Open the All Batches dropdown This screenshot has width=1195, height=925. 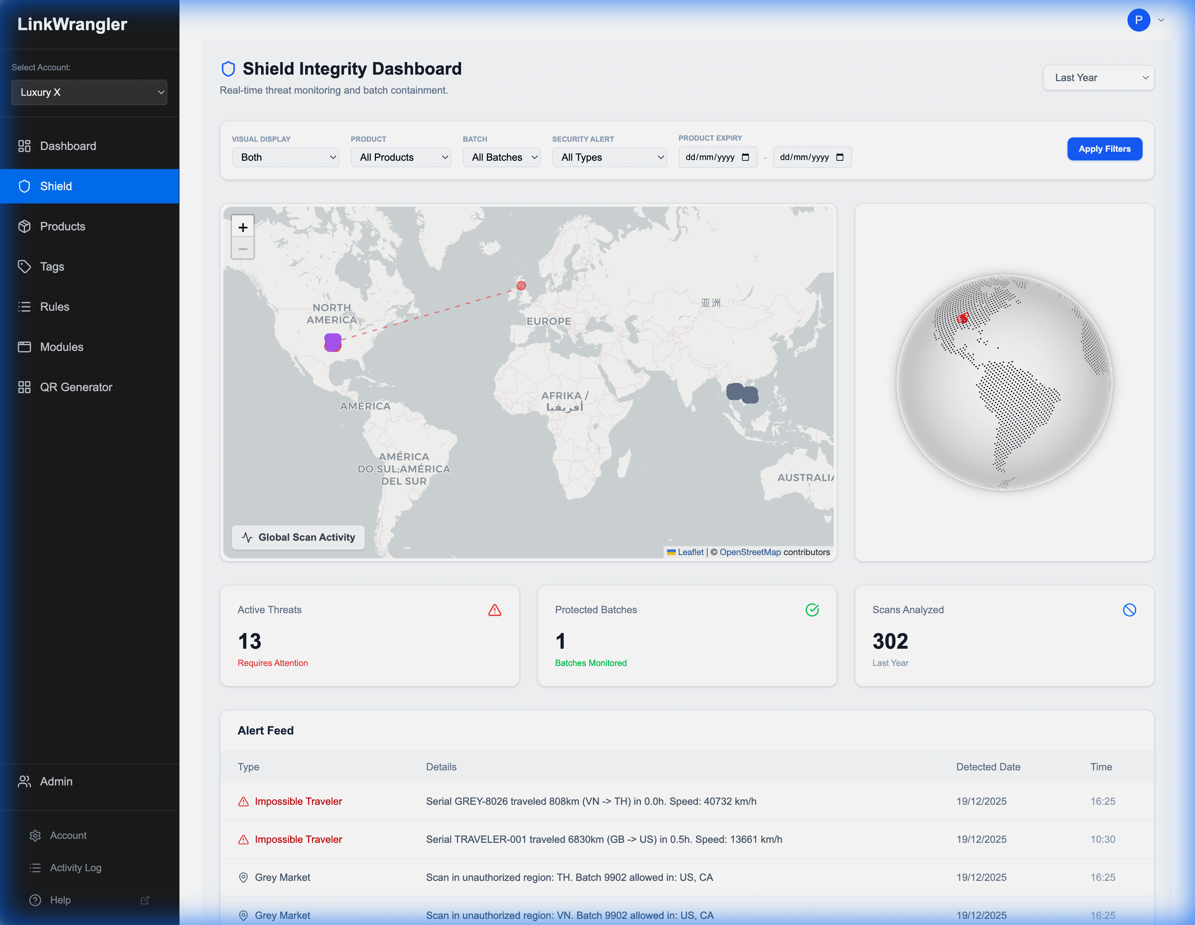(501, 158)
